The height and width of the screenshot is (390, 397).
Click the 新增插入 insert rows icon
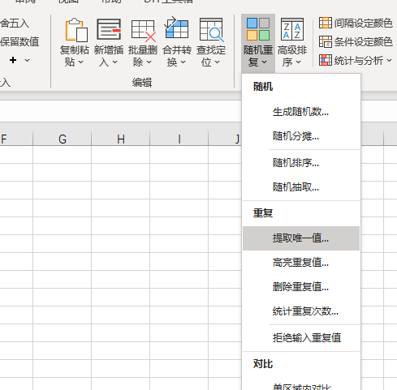[x=109, y=29]
